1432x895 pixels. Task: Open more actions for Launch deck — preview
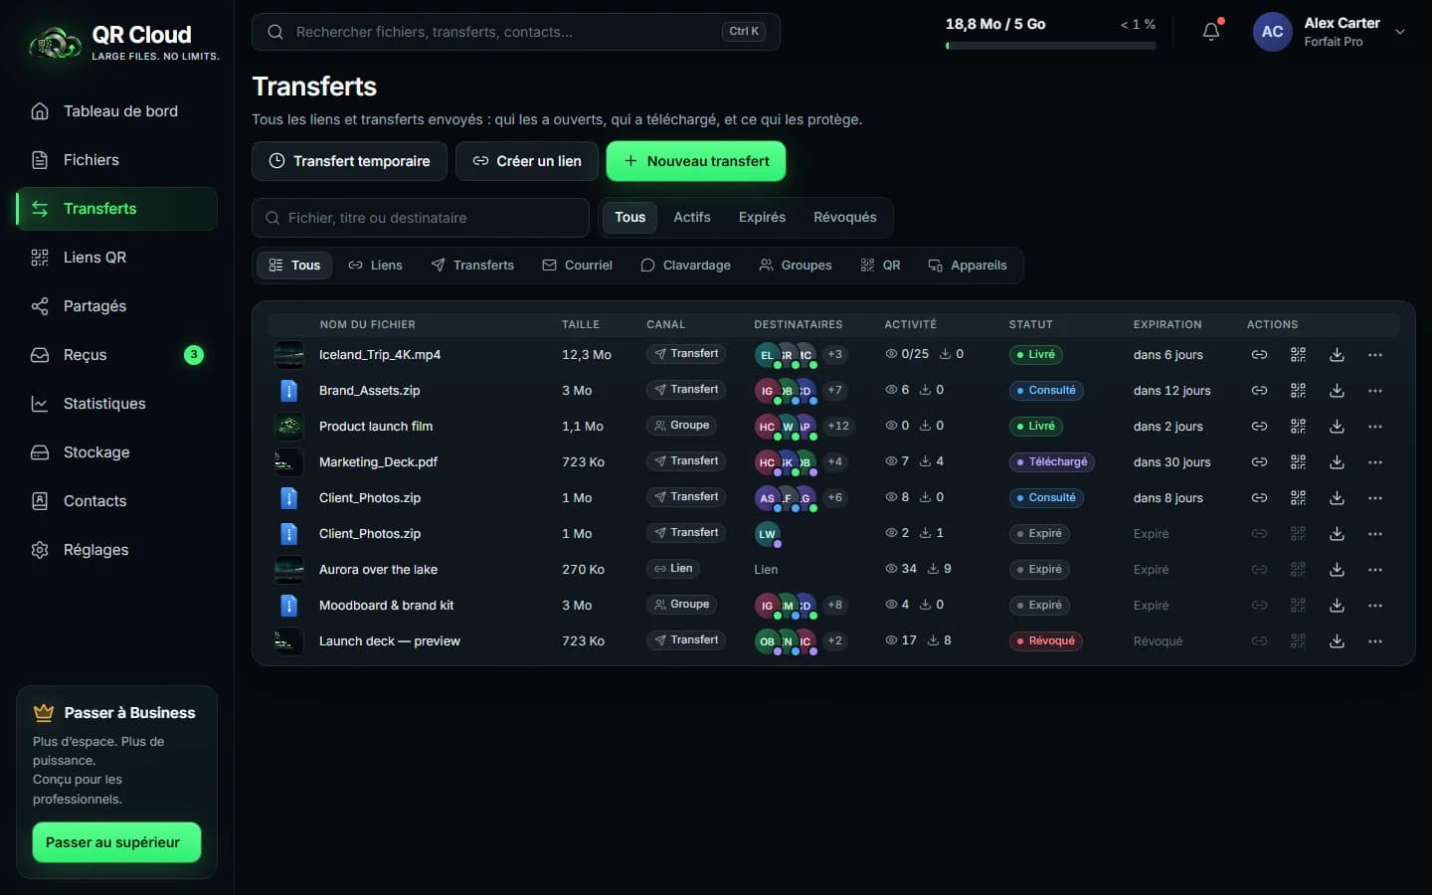[1375, 641]
